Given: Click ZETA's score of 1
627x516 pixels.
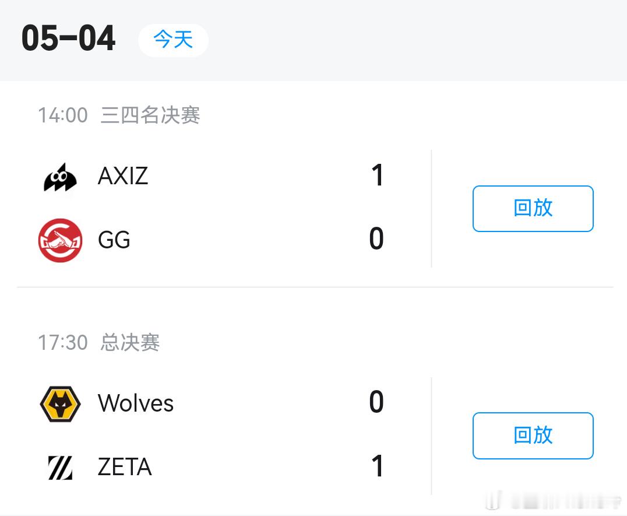Looking at the screenshot, I should 377,466.
